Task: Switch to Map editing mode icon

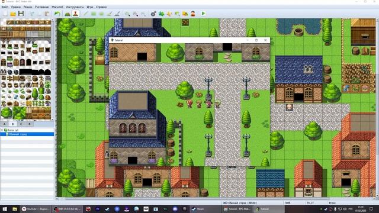Action: (x=68, y=14)
